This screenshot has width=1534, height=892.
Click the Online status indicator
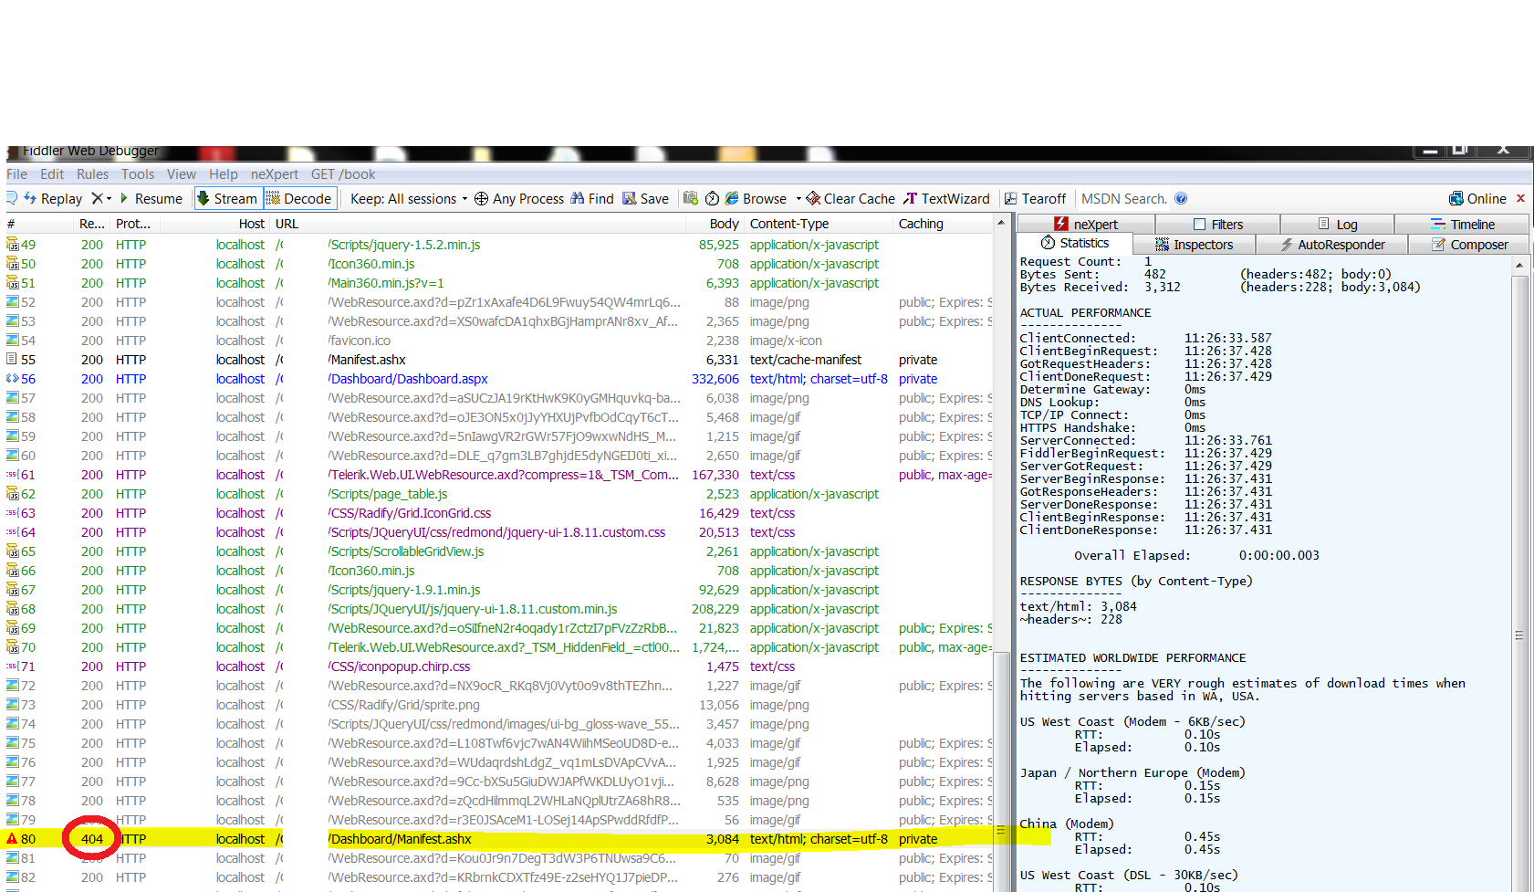point(1477,198)
